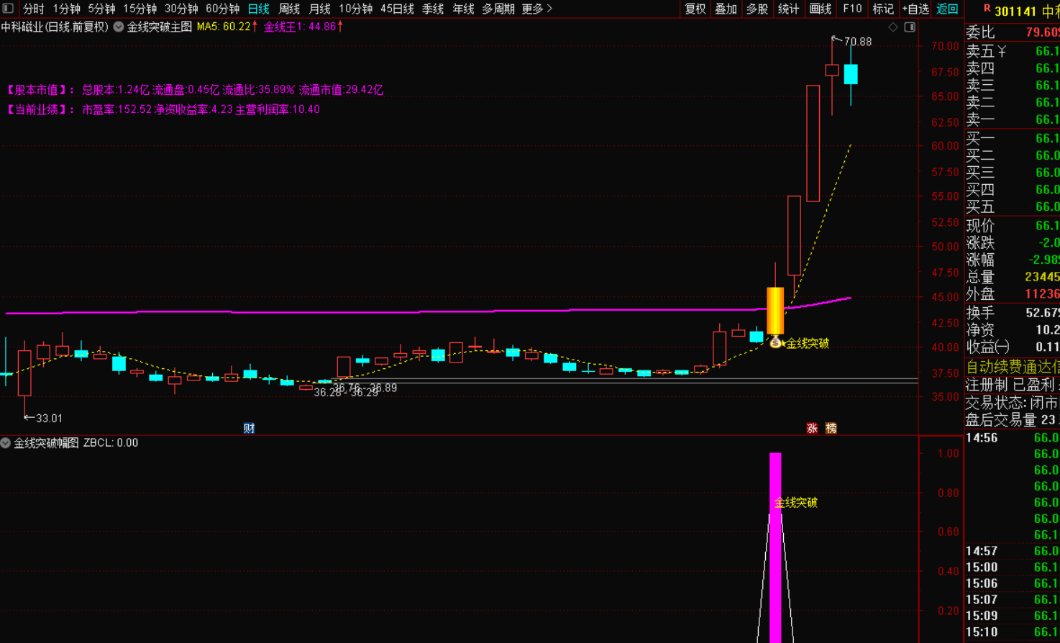Open the 金线突破幅图 sub-chart indicator dropdown
This screenshot has height=643, width=1060.
coord(6,443)
